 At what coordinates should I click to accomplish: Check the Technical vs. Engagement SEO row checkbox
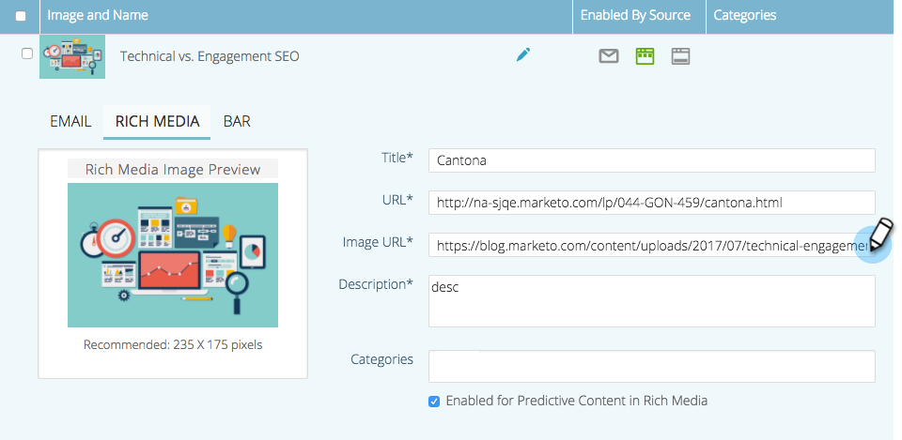pyautogui.click(x=27, y=53)
